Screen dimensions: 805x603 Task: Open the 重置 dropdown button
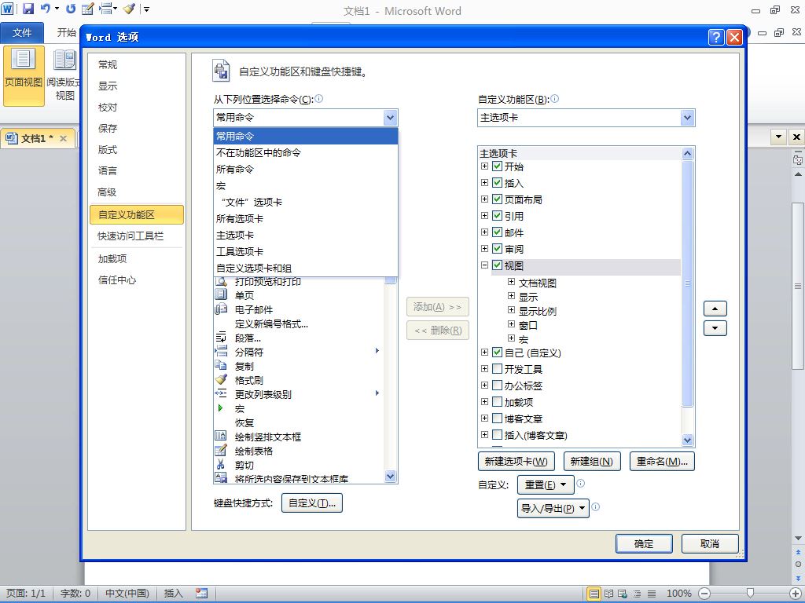pyautogui.click(x=546, y=484)
